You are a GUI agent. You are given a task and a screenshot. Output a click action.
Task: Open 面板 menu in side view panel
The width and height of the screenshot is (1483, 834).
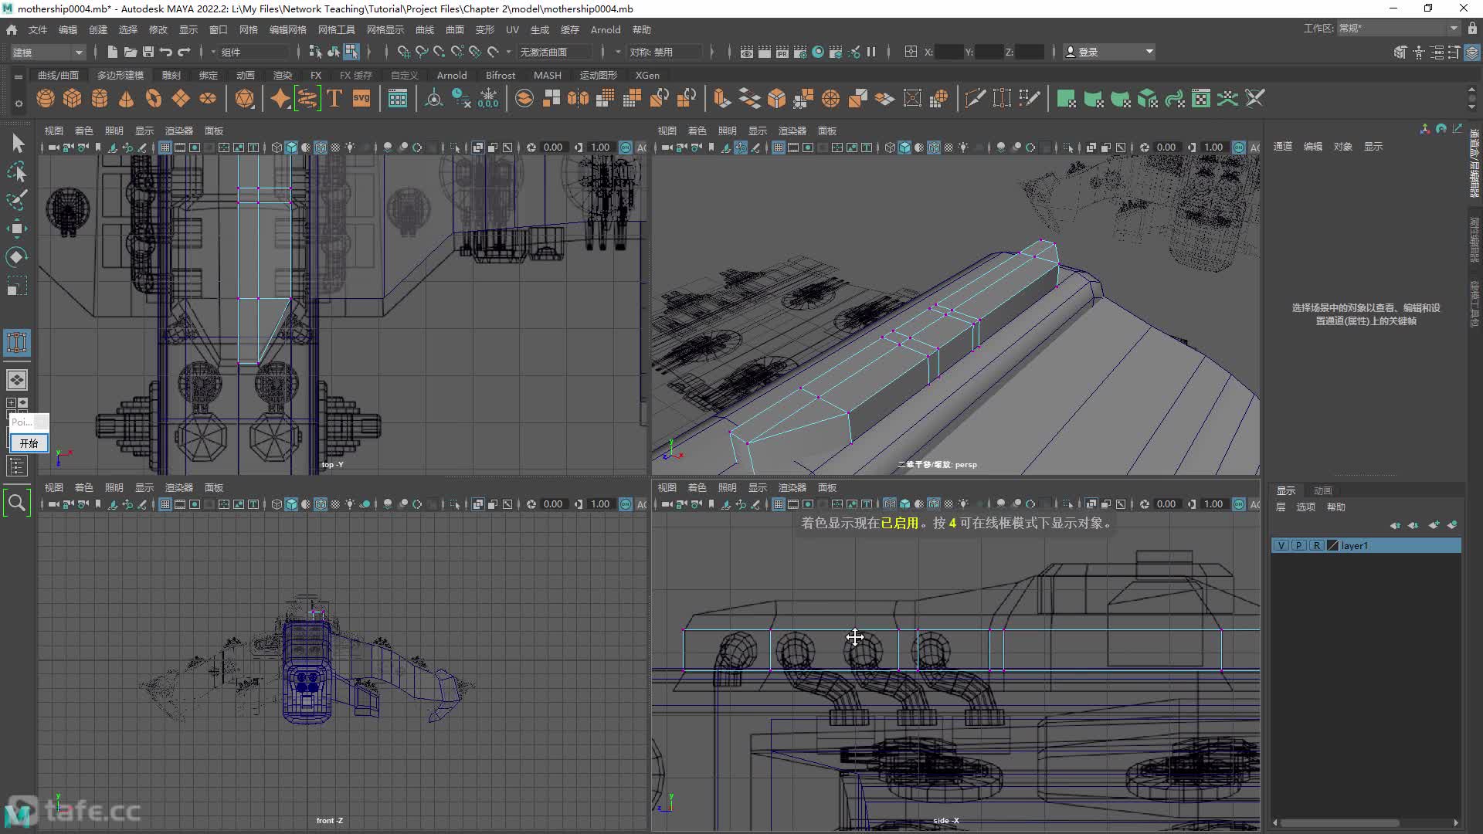827,487
